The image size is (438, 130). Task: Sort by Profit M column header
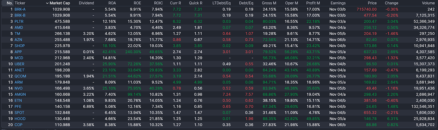pyautogui.click(x=313, y=3)
